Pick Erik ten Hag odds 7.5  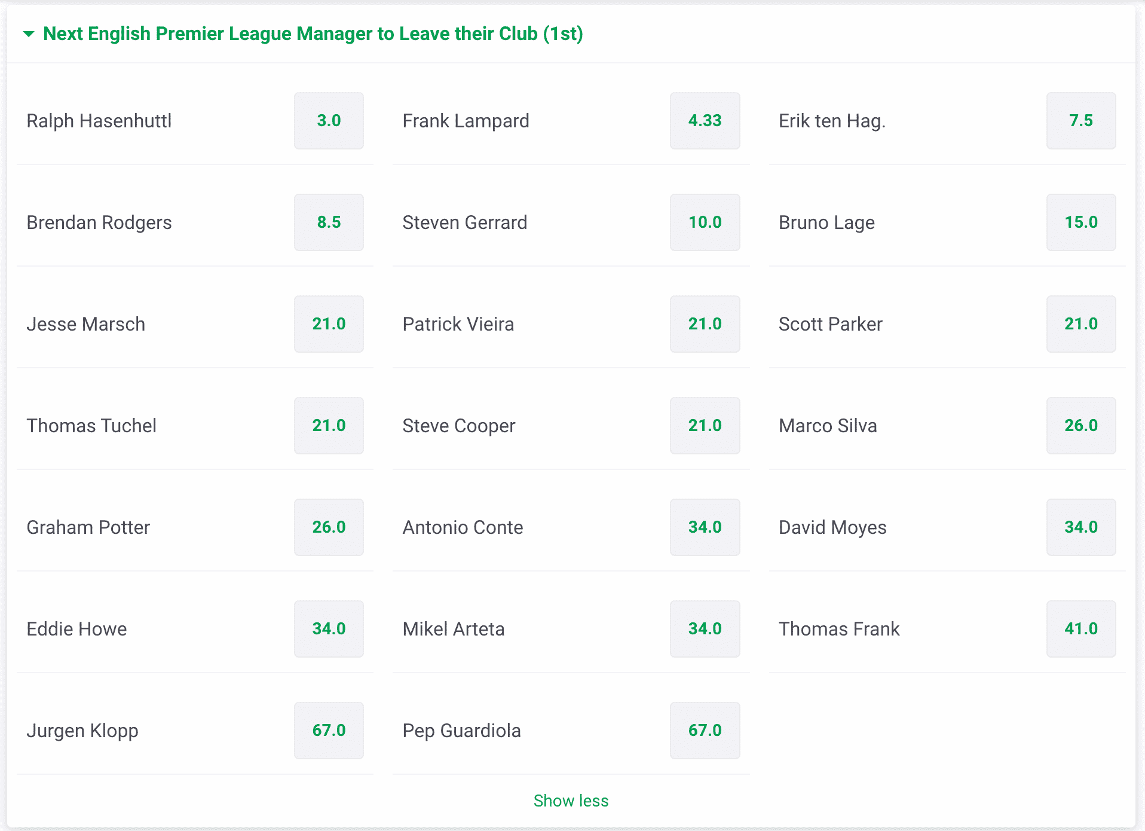click(1081, 121)
